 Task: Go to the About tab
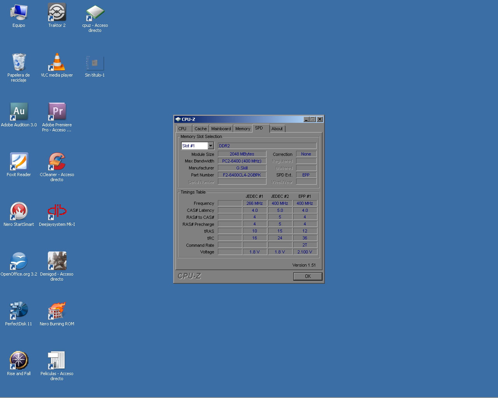click(x=277, y=129)
